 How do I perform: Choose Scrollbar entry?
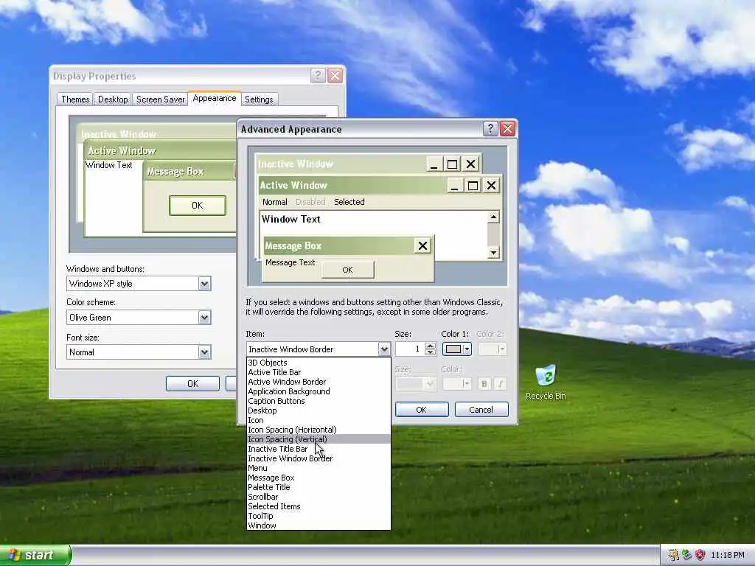coord(319,497)
